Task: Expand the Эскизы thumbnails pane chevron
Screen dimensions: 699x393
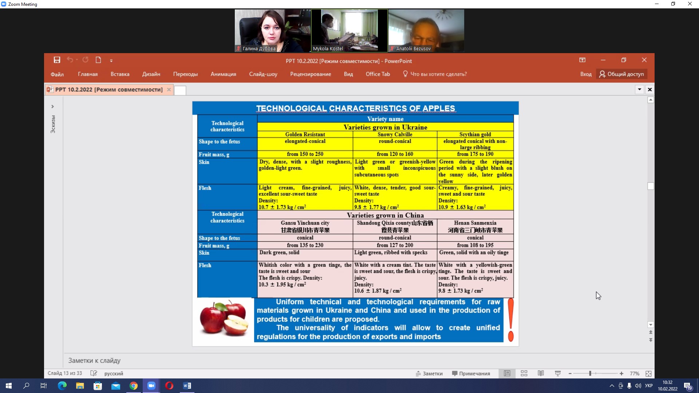Action: click(x=52, y=107)
